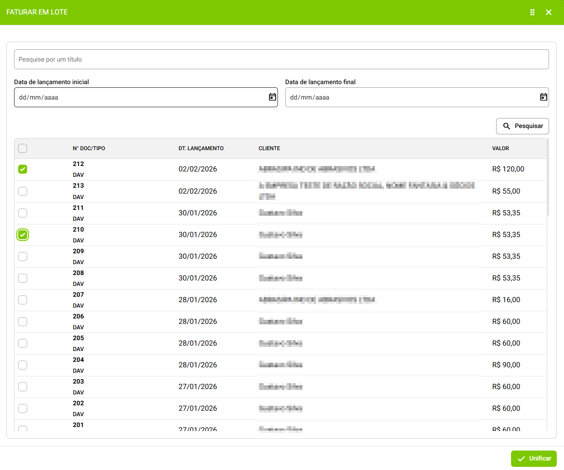
Task: Click the grid dots icon in header
Action: [x=532, y=12]
